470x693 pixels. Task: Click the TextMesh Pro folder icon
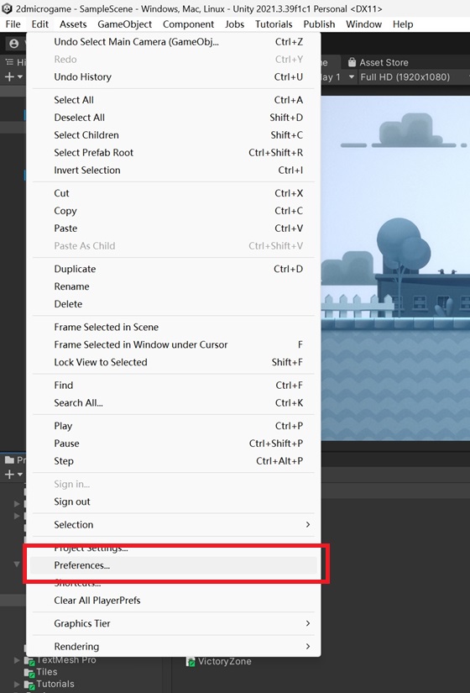(x=29, y=660)
